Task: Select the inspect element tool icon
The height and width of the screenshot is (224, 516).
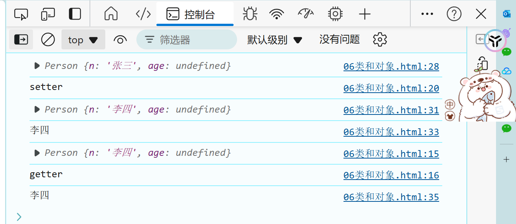Action: point(21,15)
